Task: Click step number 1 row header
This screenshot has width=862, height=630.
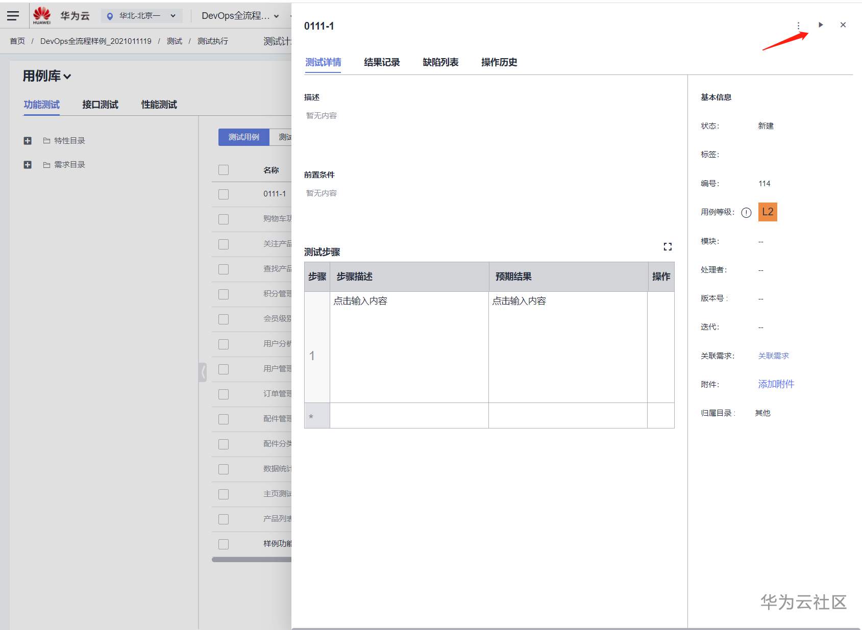Action: (317, 347)
